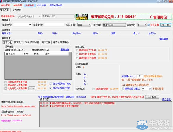Open the 基本功能 settings tab

point(7,42)
